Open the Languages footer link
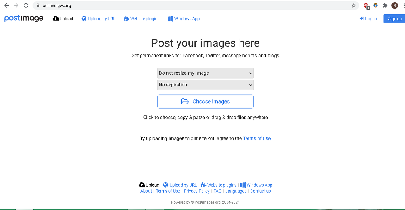Viewport: 405px width, 210px height. pyautogui.click(x=236, y=191)
